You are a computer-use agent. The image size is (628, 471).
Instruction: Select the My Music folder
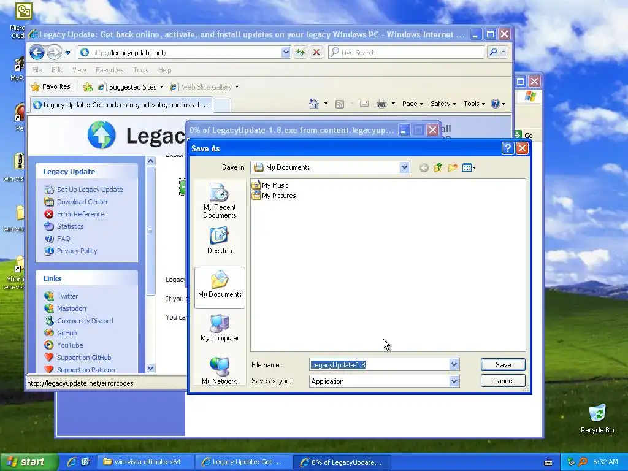(270, 185)
